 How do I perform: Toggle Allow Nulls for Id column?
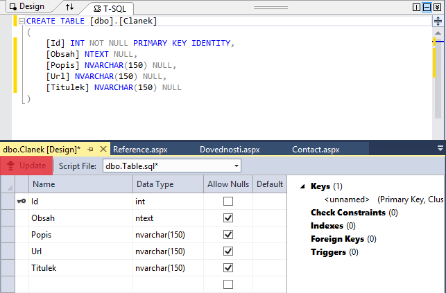point(228,202)
